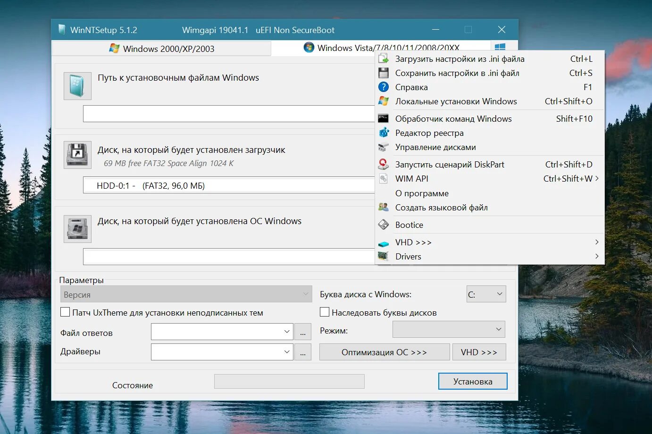Click the bootloader drive floppy icon
The image size is (652, 434).
pyautogui.click(x=77, y=155)
